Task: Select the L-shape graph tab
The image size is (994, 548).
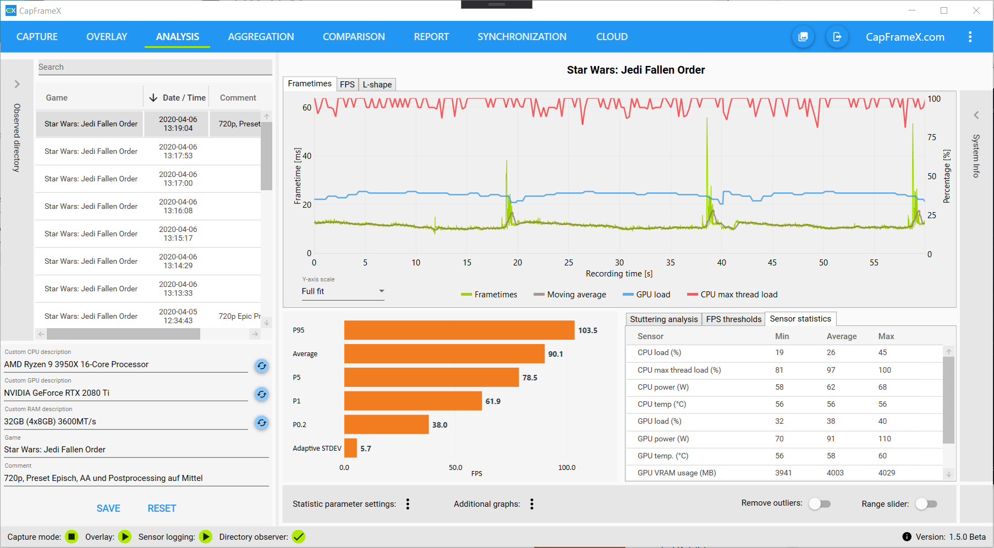Action: pyautogui.click(x=377, y=85)
